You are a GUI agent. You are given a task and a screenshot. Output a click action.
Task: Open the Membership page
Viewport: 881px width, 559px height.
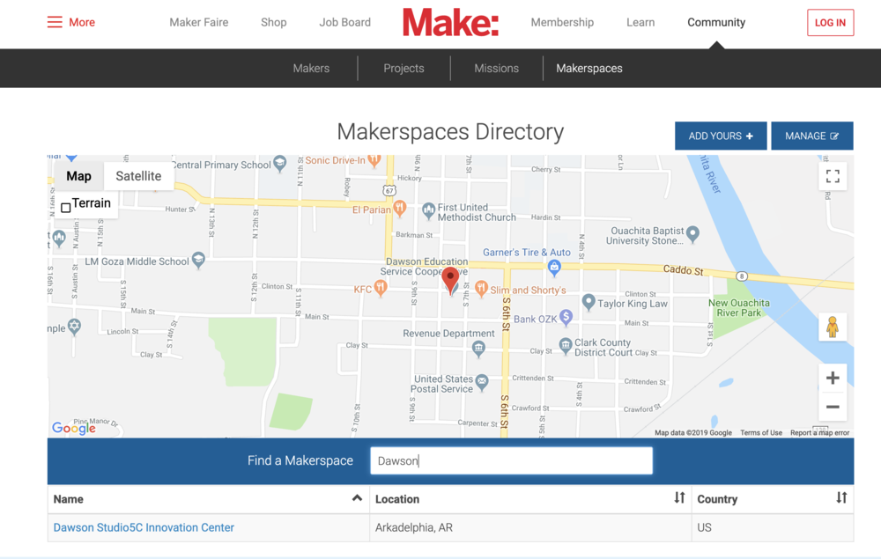[x=562, y=23]
